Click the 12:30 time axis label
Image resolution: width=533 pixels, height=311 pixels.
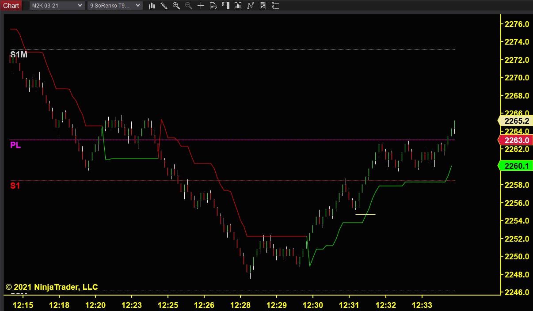pos(312,305)
